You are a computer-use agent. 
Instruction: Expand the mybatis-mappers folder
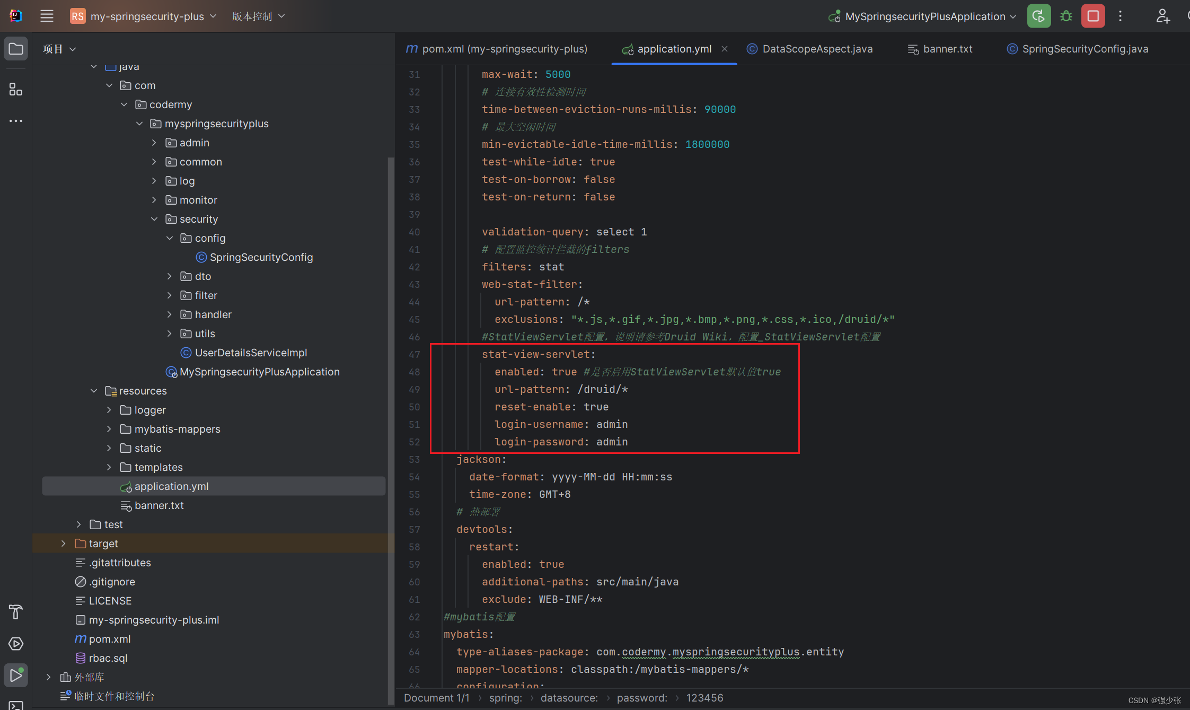109,429
